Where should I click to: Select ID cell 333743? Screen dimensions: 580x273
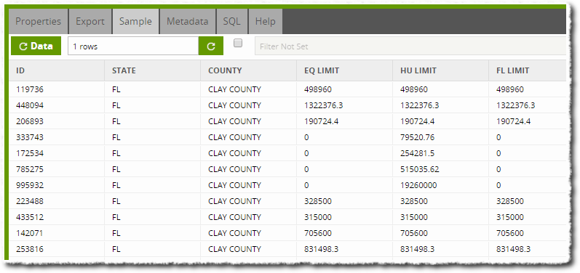30,137
